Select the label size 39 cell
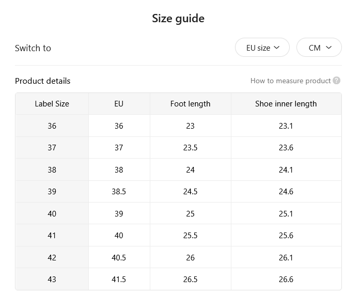The width and height of the screenshot is (345, 294). [x=52, y=192]
